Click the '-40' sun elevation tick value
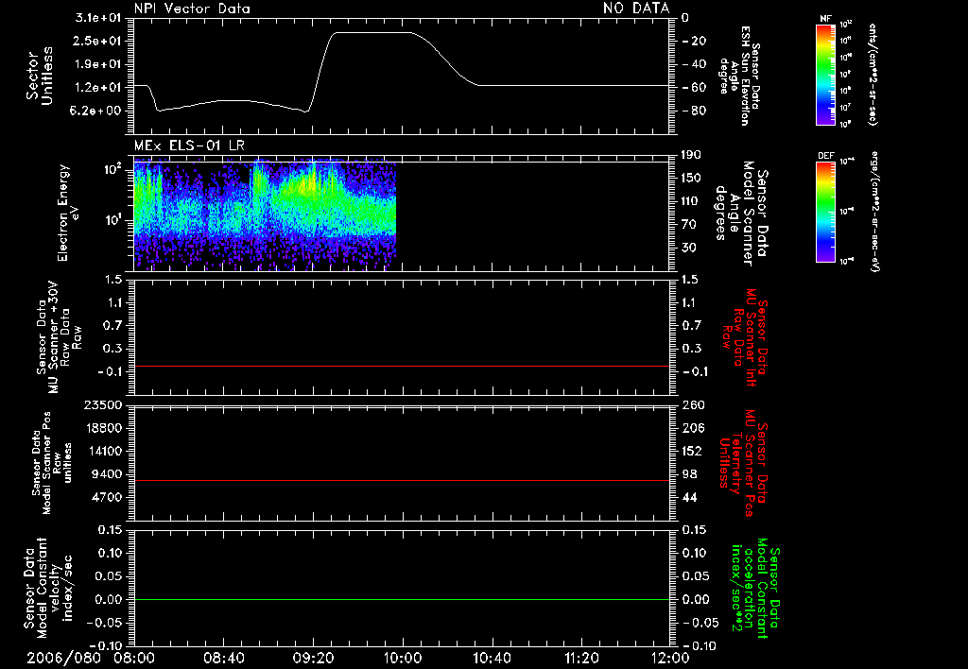Screen dimensions: 968x669 coord(693,64)
